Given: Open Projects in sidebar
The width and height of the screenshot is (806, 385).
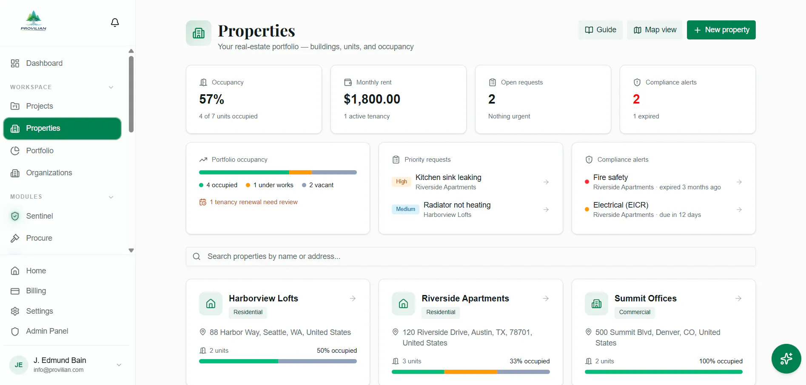Looking at the screenshot, I should click(x=63, y=106).
